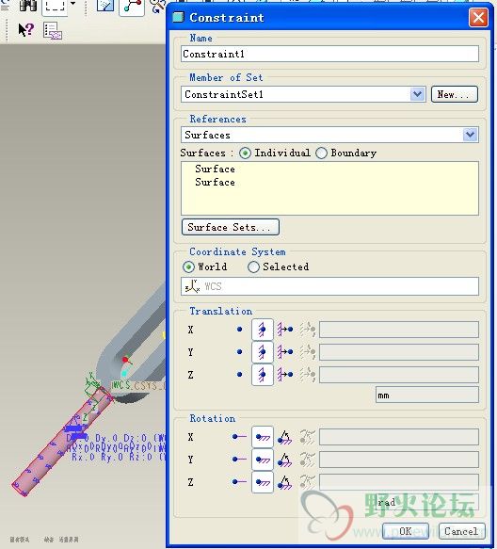This screenshot has height=549, width=497.
Task: Click the Constraint1 name field
Action: coord(329,54)
